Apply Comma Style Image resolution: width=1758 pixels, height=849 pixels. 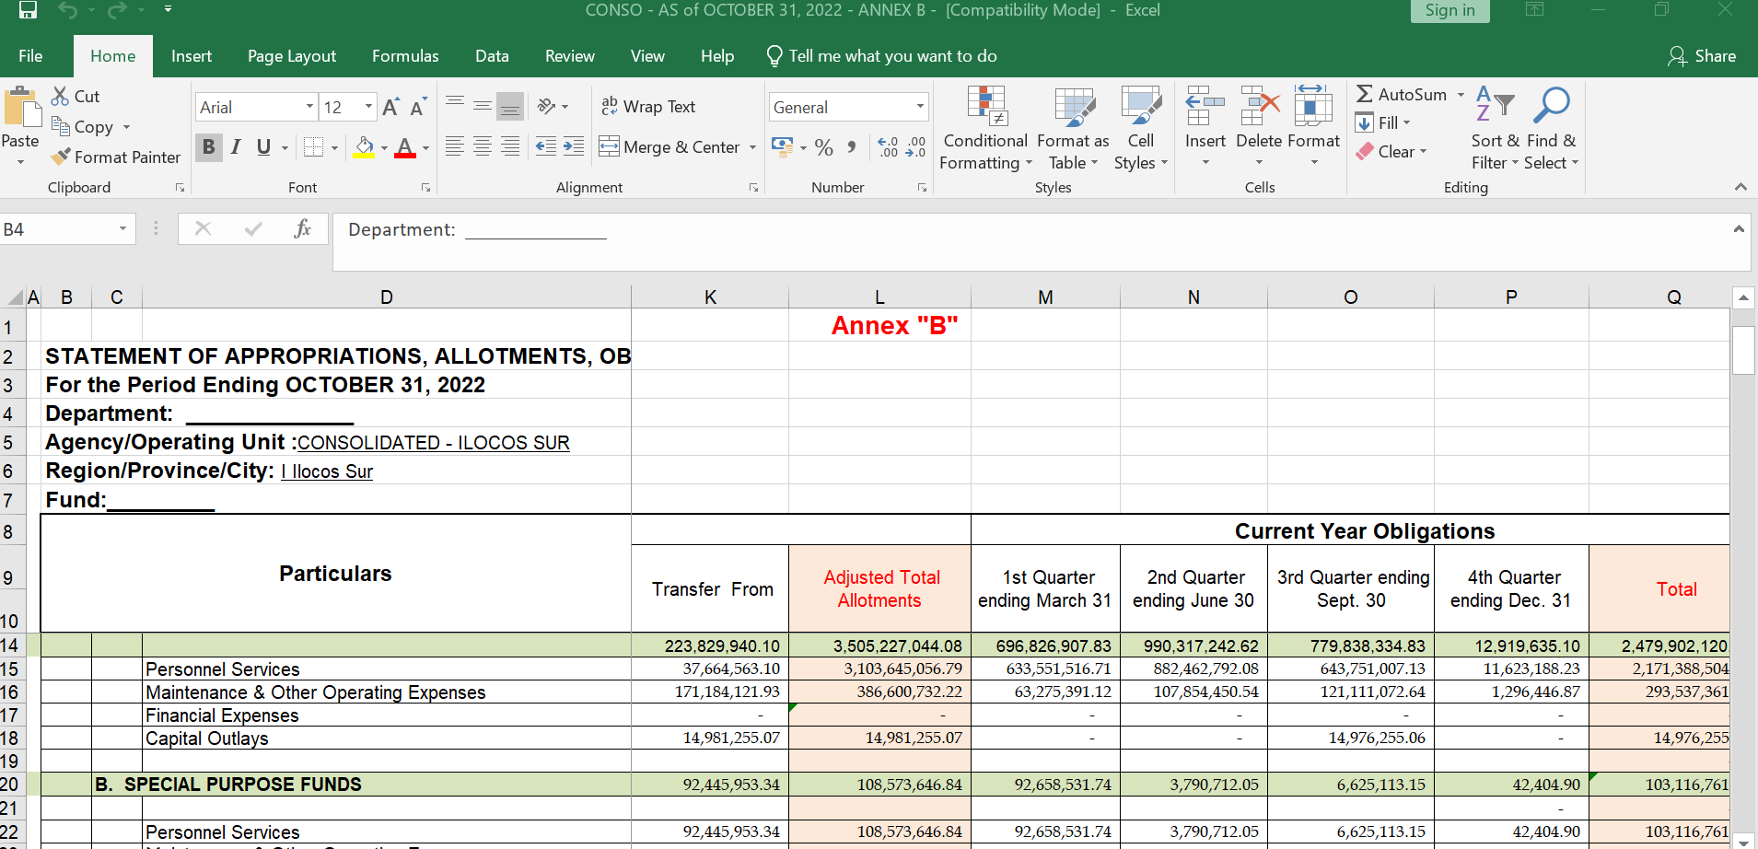852,147
